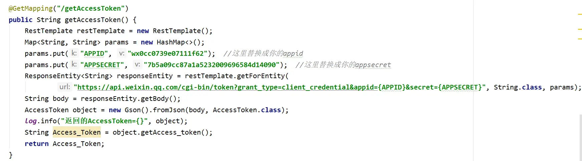Click the top yellow warning stripe marker
Viewport: 582px width, 161px height.
pyautogui.click(x=580, y=14)
